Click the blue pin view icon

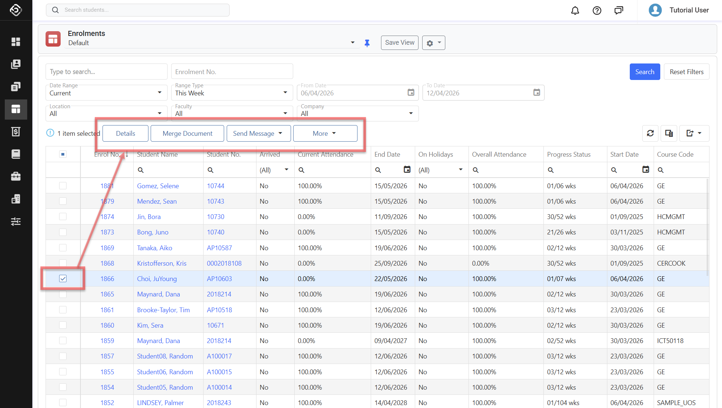[367, 43]
